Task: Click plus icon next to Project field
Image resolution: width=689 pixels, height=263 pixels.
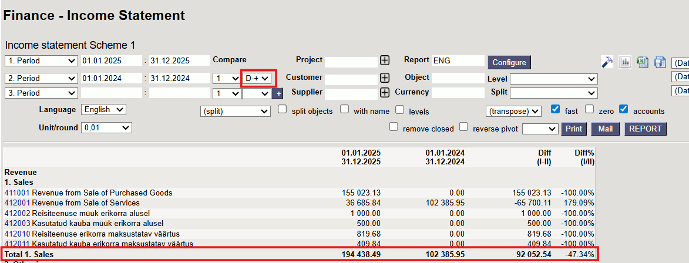Action: (384, 60)
